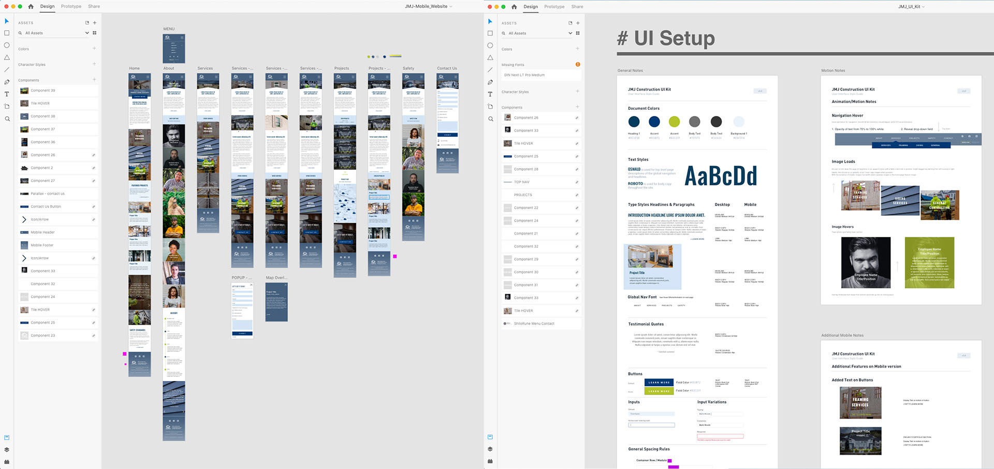Open JMJ-Mobile_Website title dropdown
994x469 pixels.
(451, 6)
